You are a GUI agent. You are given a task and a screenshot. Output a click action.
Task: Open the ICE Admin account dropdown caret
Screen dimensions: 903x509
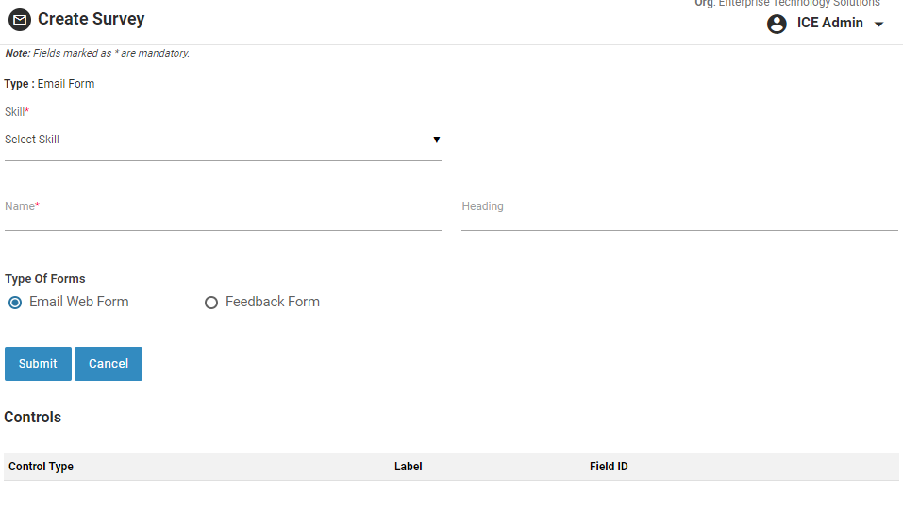(878, 25)
